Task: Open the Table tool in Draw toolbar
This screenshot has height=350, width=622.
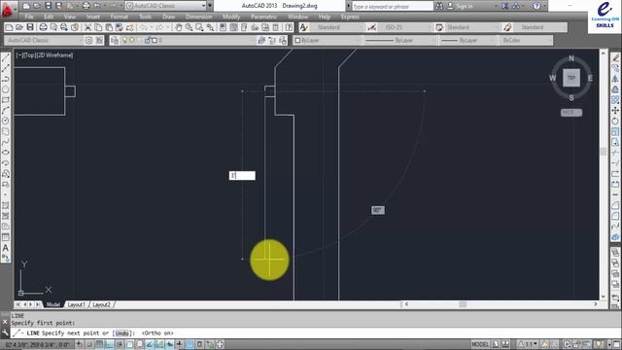Action: click(6, 237)
